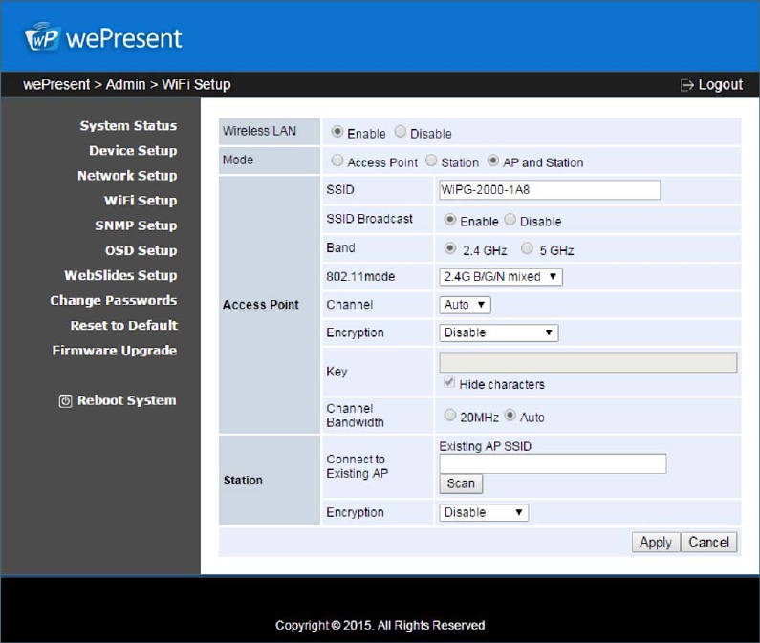This screenshot has height=643, width=760.
Task: Click the Key input field
Action: point(588,362)
